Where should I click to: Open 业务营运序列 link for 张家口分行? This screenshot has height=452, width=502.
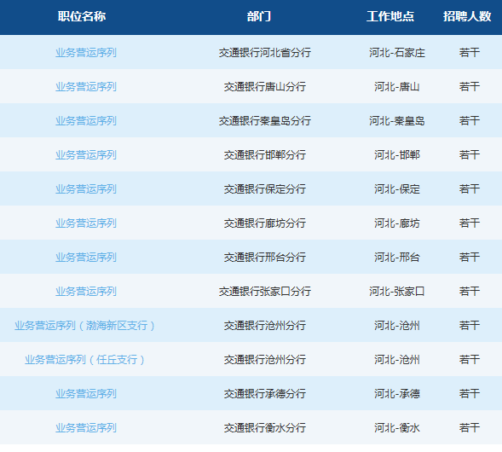[x=86, y=292]
